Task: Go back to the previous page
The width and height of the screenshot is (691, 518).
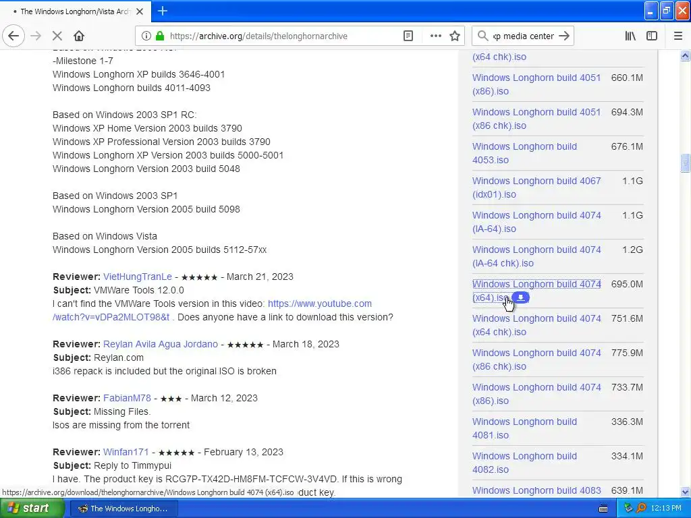Action: [x=13, y=36]
